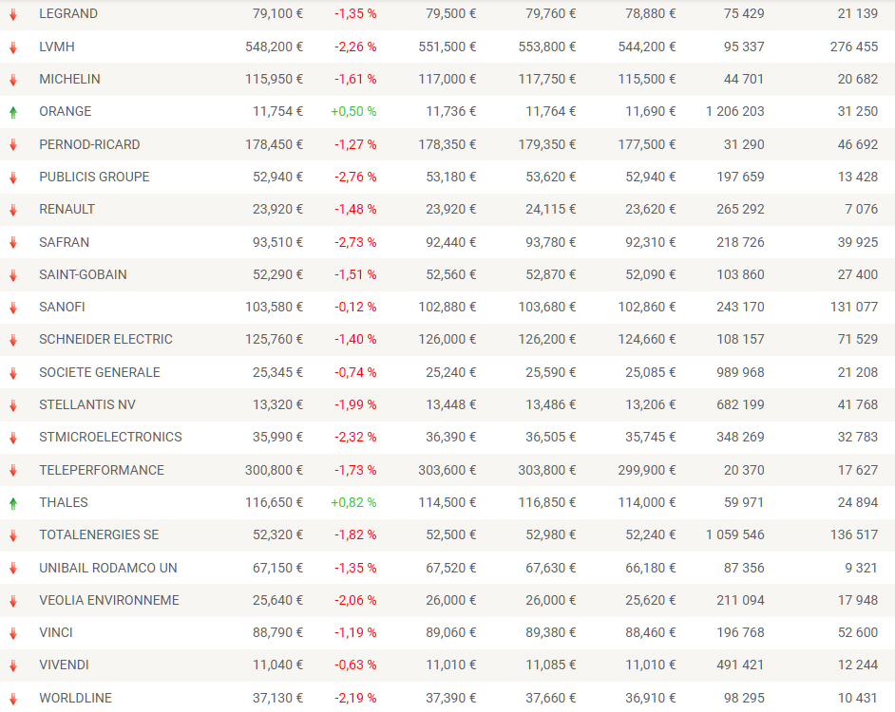Open the SAFRAN stock page
Viewport: 895px width, 712px height.
coord(64,242)
